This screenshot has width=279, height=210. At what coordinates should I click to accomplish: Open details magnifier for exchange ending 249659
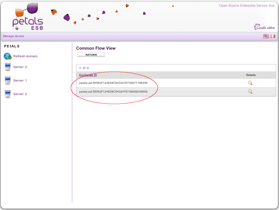250,92
